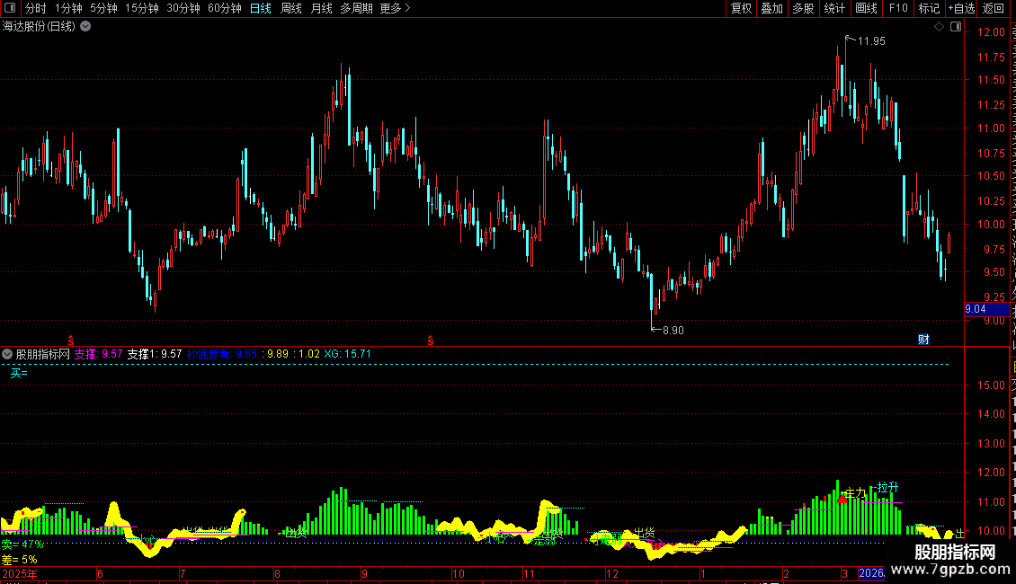Click the XG: 15.71 value
Viewport: 1016px width, 584px height.
tap(347, 354)
